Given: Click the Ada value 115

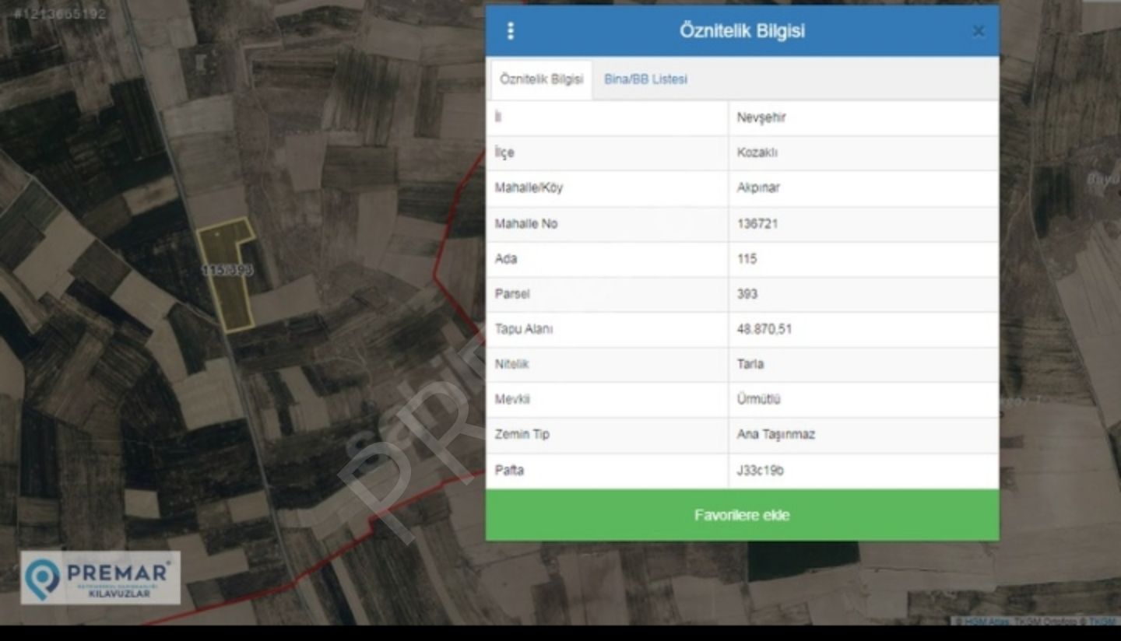Looking at the screenshot, I should click(x=747, y=258).
